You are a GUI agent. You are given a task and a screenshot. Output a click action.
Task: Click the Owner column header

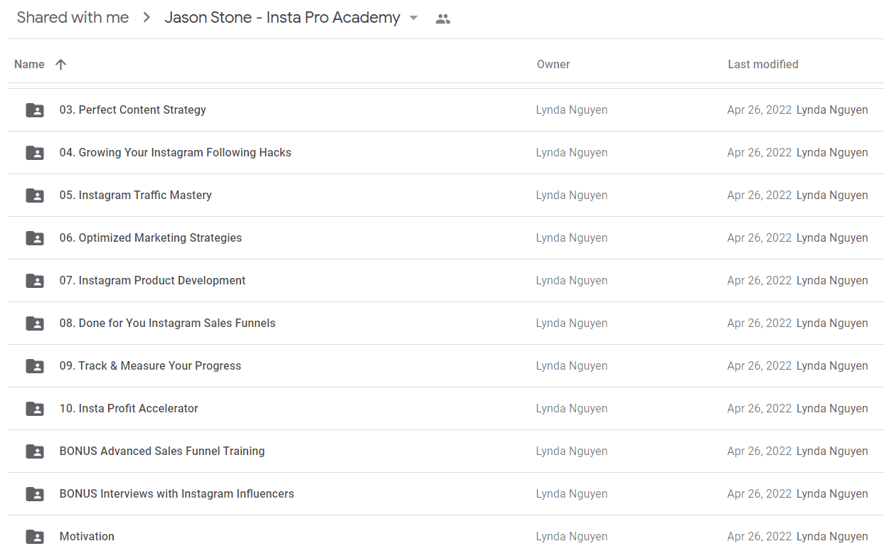pyautogui.click(x=553, y=64)
